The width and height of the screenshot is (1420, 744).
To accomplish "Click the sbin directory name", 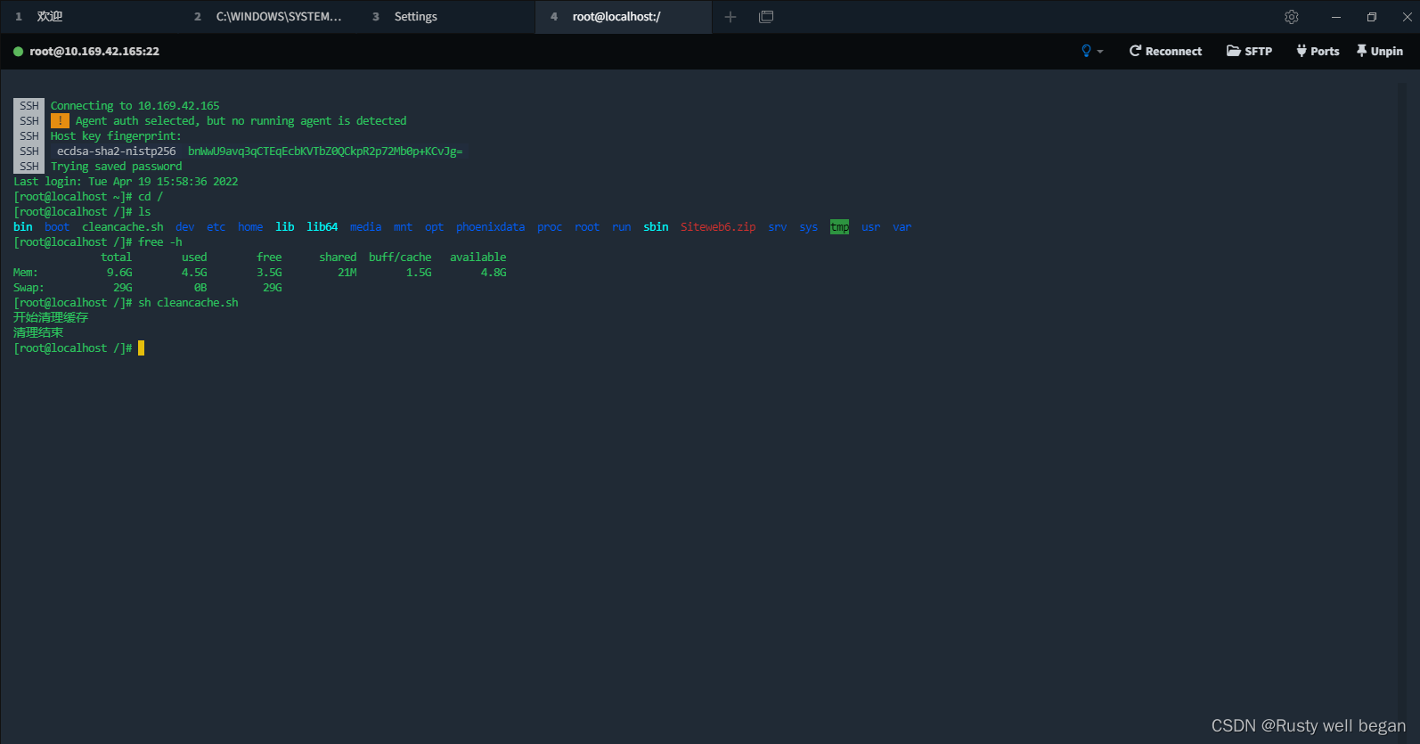I will coord(656,227).
